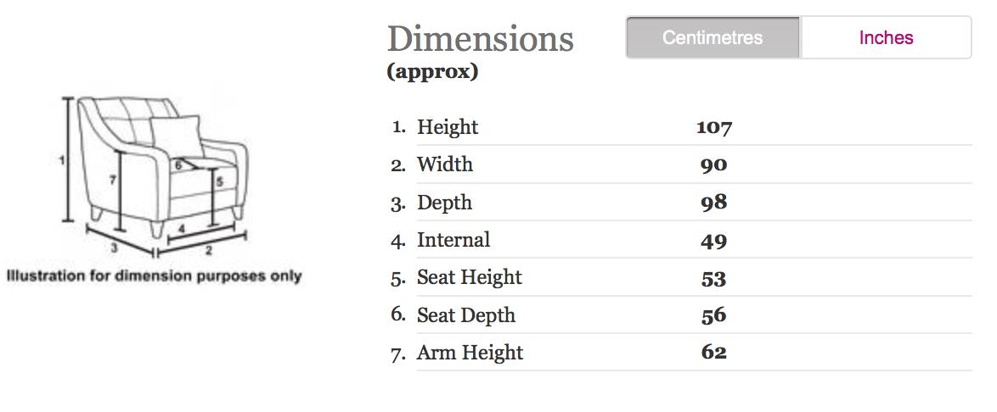Switch units to Centimetres
997x412 pixels.
[713, 38]
